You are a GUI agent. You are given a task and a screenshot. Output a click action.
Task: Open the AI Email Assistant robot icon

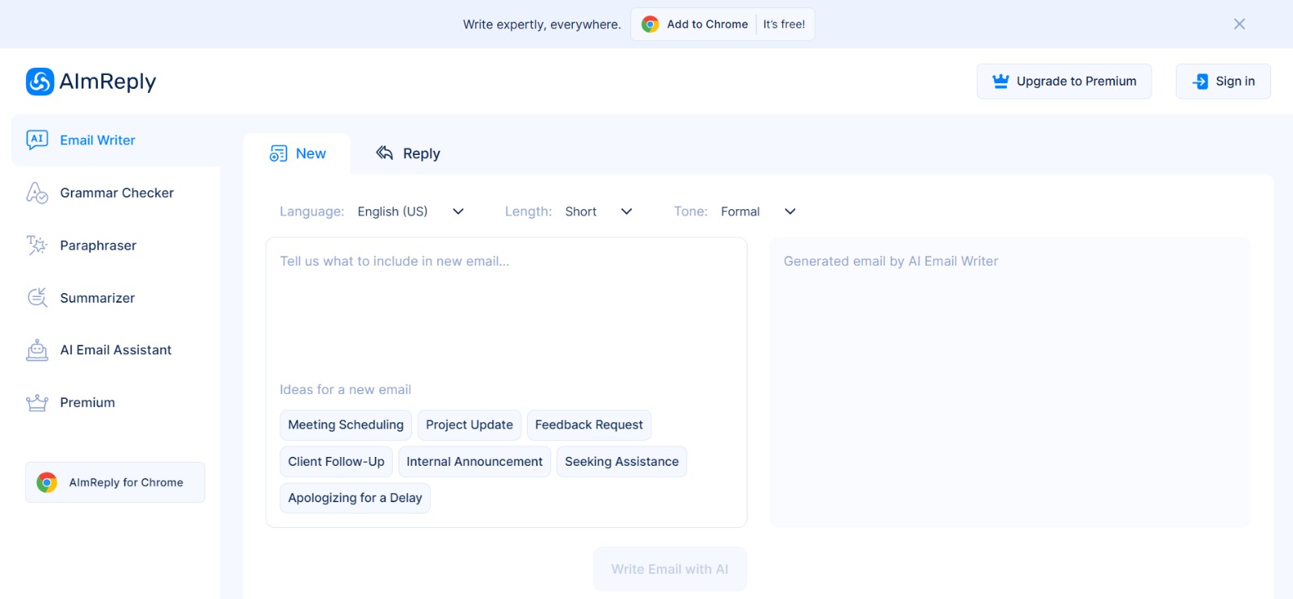tap(37, 350)
